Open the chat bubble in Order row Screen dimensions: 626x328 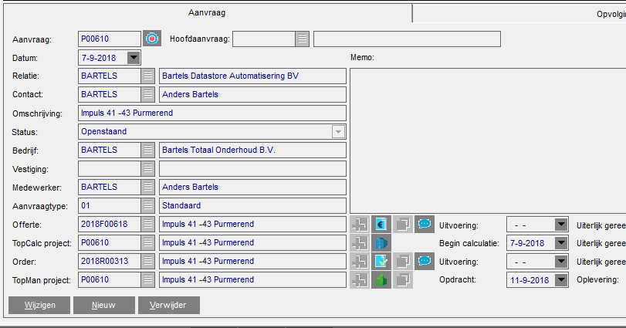pyautogui.click(x=425, y=262)
